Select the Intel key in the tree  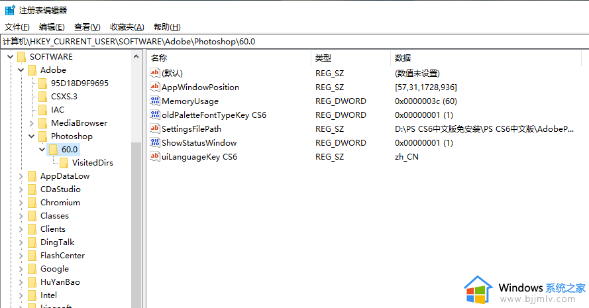48,295
